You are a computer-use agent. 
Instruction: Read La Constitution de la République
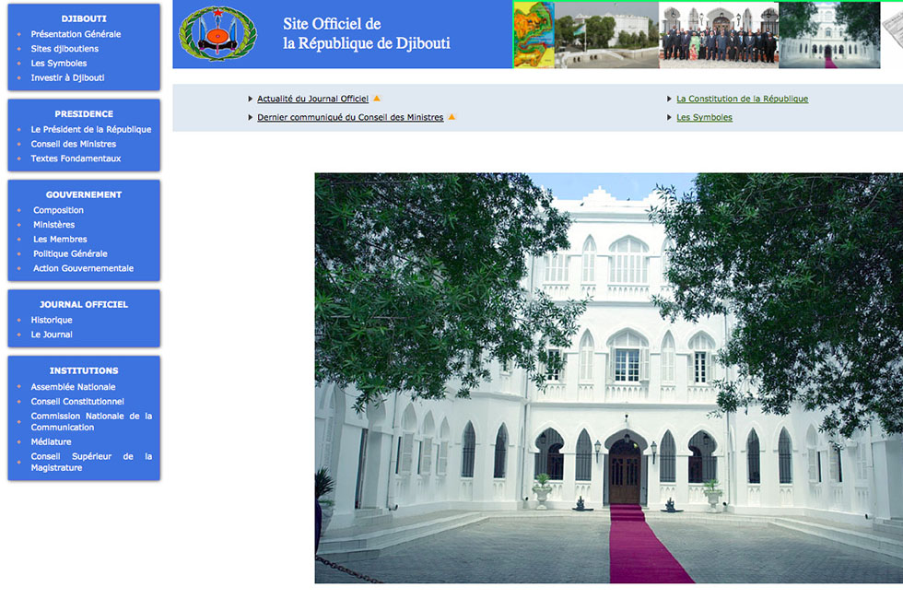[x=743, y=99]
